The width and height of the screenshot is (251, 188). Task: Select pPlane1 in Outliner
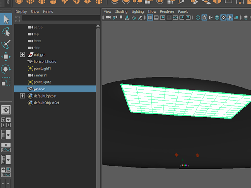(55, 89)
